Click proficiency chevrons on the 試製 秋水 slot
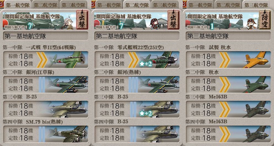The image size is (274, 146). [x=225, y=60]
